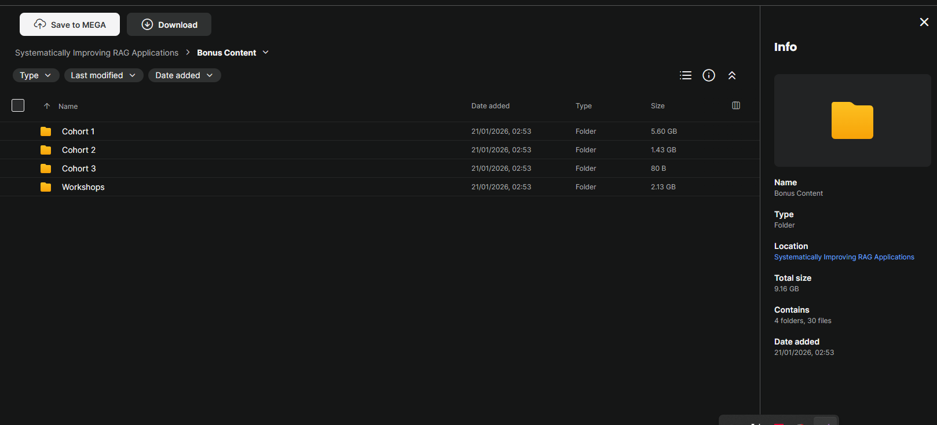Click the Save to MEGA button

(x=69, y=24)
